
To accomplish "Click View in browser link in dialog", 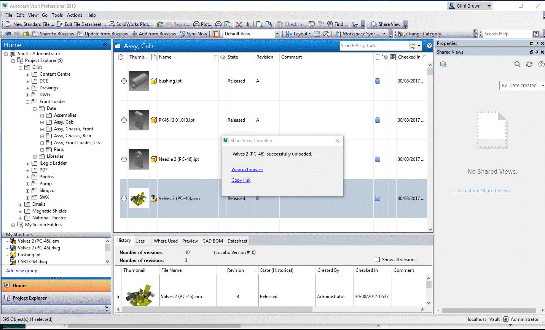I will pos(247,170).
